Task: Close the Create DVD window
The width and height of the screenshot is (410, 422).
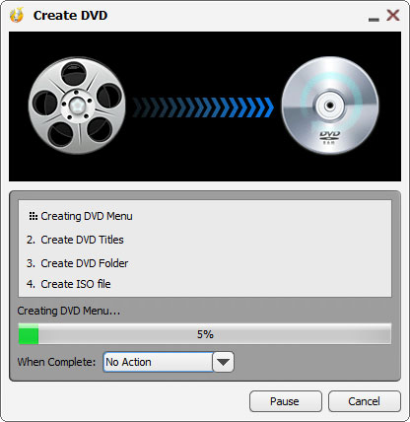Action: (x=393, y=15)
